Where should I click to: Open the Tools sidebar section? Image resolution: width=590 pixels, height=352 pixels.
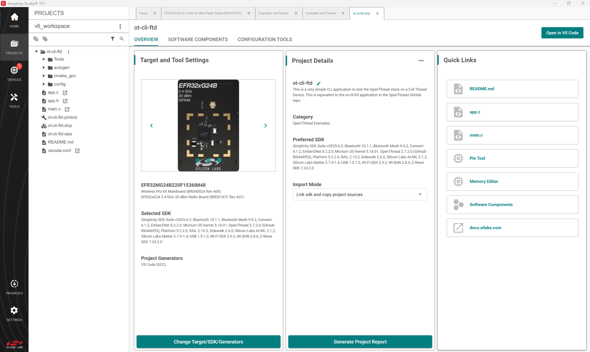click(14, 100)
